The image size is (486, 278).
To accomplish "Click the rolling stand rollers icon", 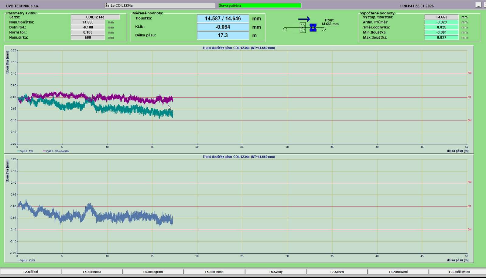I will coord(303,28).
